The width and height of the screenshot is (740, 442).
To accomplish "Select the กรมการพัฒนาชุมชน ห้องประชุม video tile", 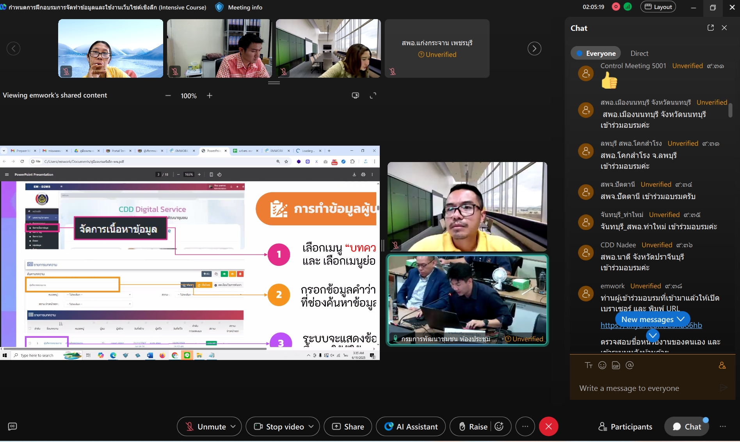I will [467, 300].
